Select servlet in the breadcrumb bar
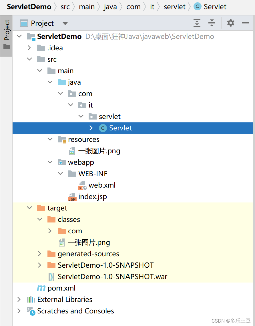This screenshot has width=255, height=326. 174,7
